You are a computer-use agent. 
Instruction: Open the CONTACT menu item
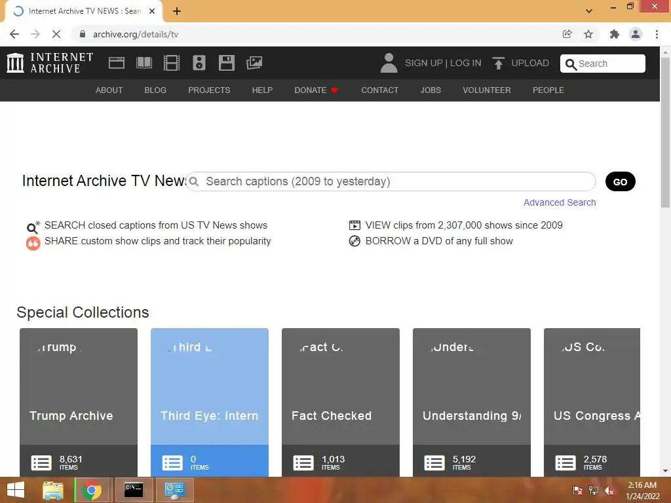[x=379, y=90]
